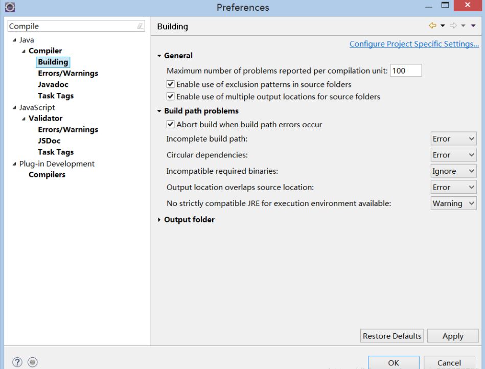
Task: Select Task Tags under Java Compiler
Action: click(x=56, y=96)
